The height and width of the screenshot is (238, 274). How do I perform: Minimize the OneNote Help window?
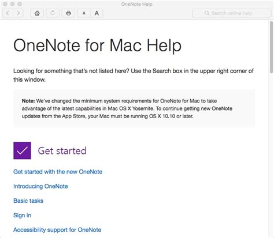[x=12, y=4]
